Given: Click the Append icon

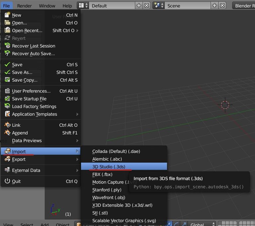Looking at the screenshot, I should click(7, 132).
